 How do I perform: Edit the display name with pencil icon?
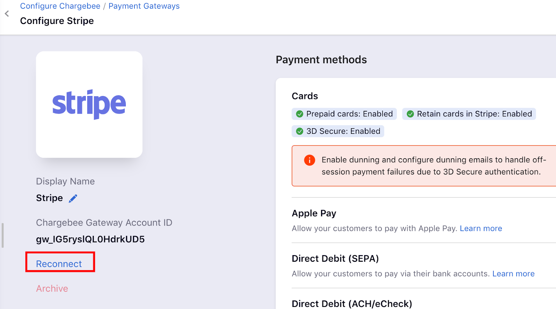tap(73, 198)
